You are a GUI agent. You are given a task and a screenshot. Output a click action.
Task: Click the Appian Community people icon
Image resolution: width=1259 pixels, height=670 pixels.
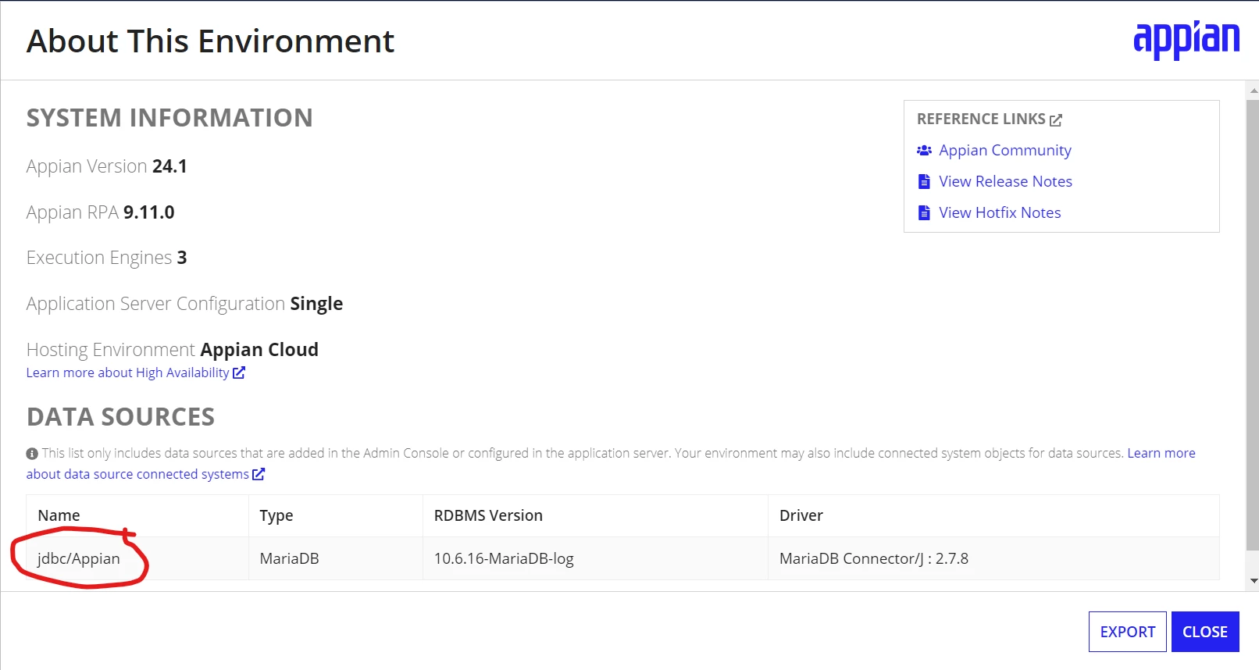point(924,150)
